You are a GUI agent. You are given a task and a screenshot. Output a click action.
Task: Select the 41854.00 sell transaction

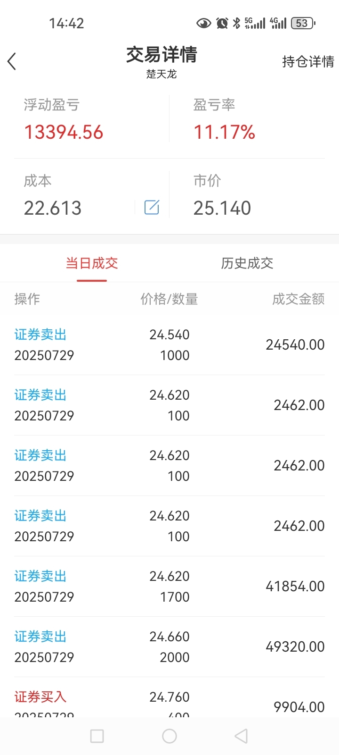pyautogui.click(x=169, y=587)
